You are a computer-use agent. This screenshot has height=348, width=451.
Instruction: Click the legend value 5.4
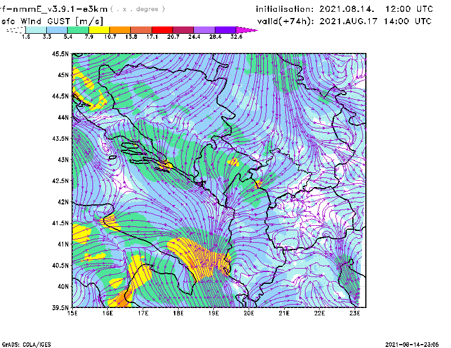tap(68, 37)
